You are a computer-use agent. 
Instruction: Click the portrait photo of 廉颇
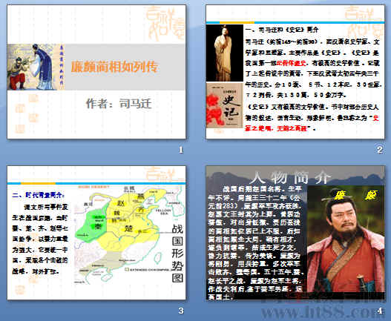click(x=346, y=239)
